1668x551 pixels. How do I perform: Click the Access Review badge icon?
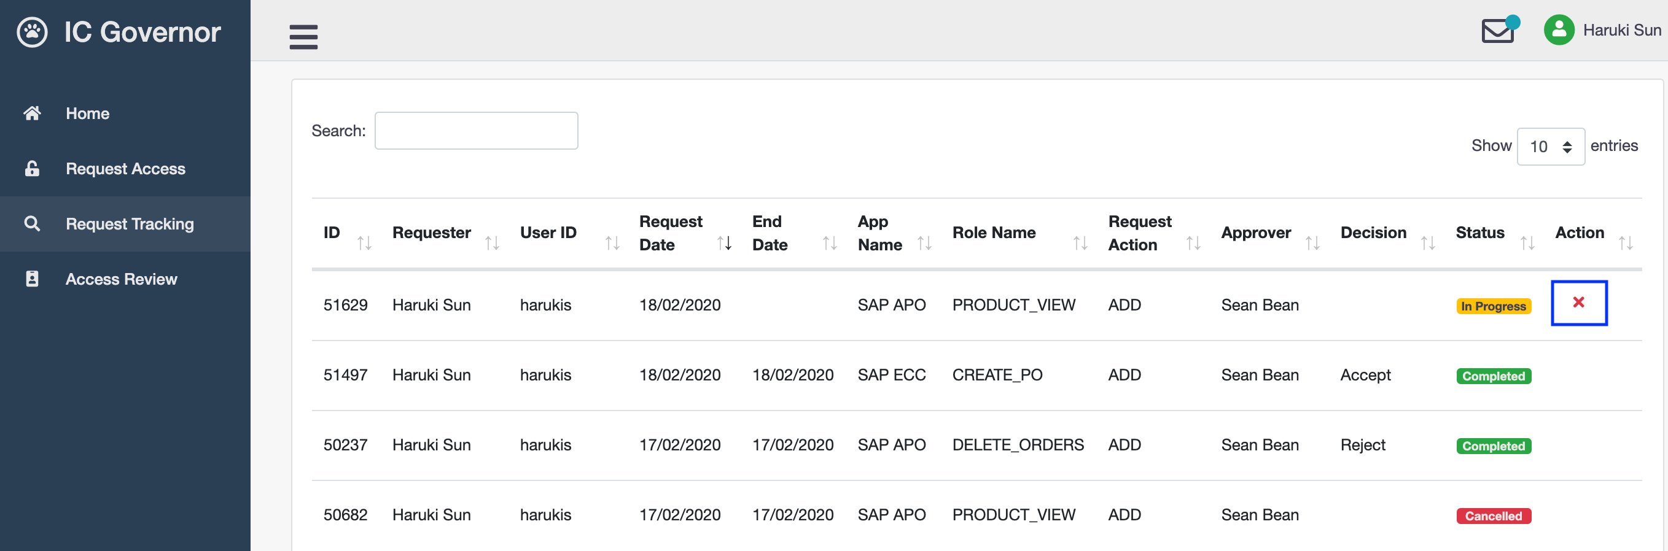tap(32, 279)
